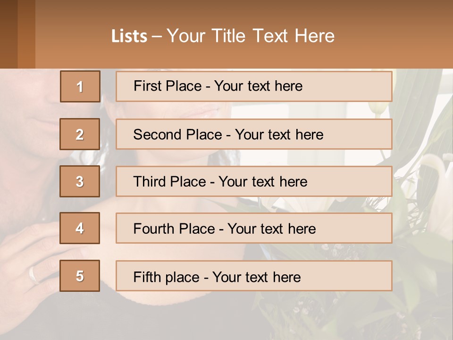Select the number 4 box
This screenshot has width=453, height=340.
tap(80, 228)
